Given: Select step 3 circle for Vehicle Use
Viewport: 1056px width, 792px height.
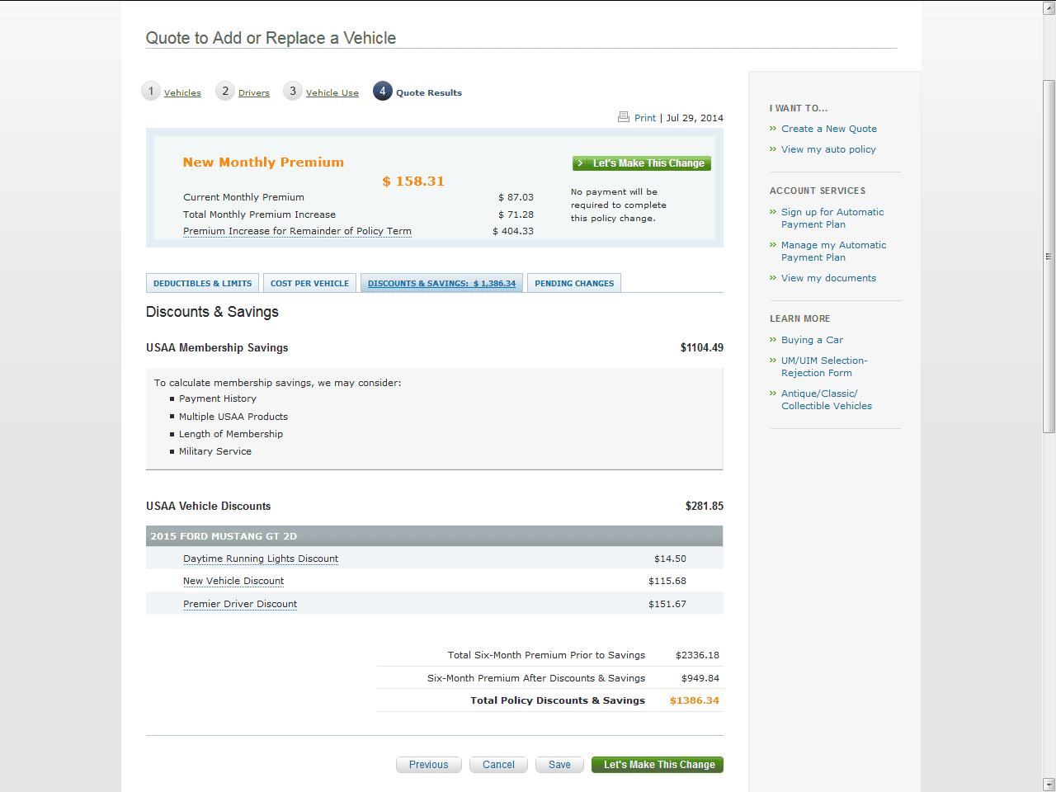Looking at the screenshot, I should pos(293,91).
